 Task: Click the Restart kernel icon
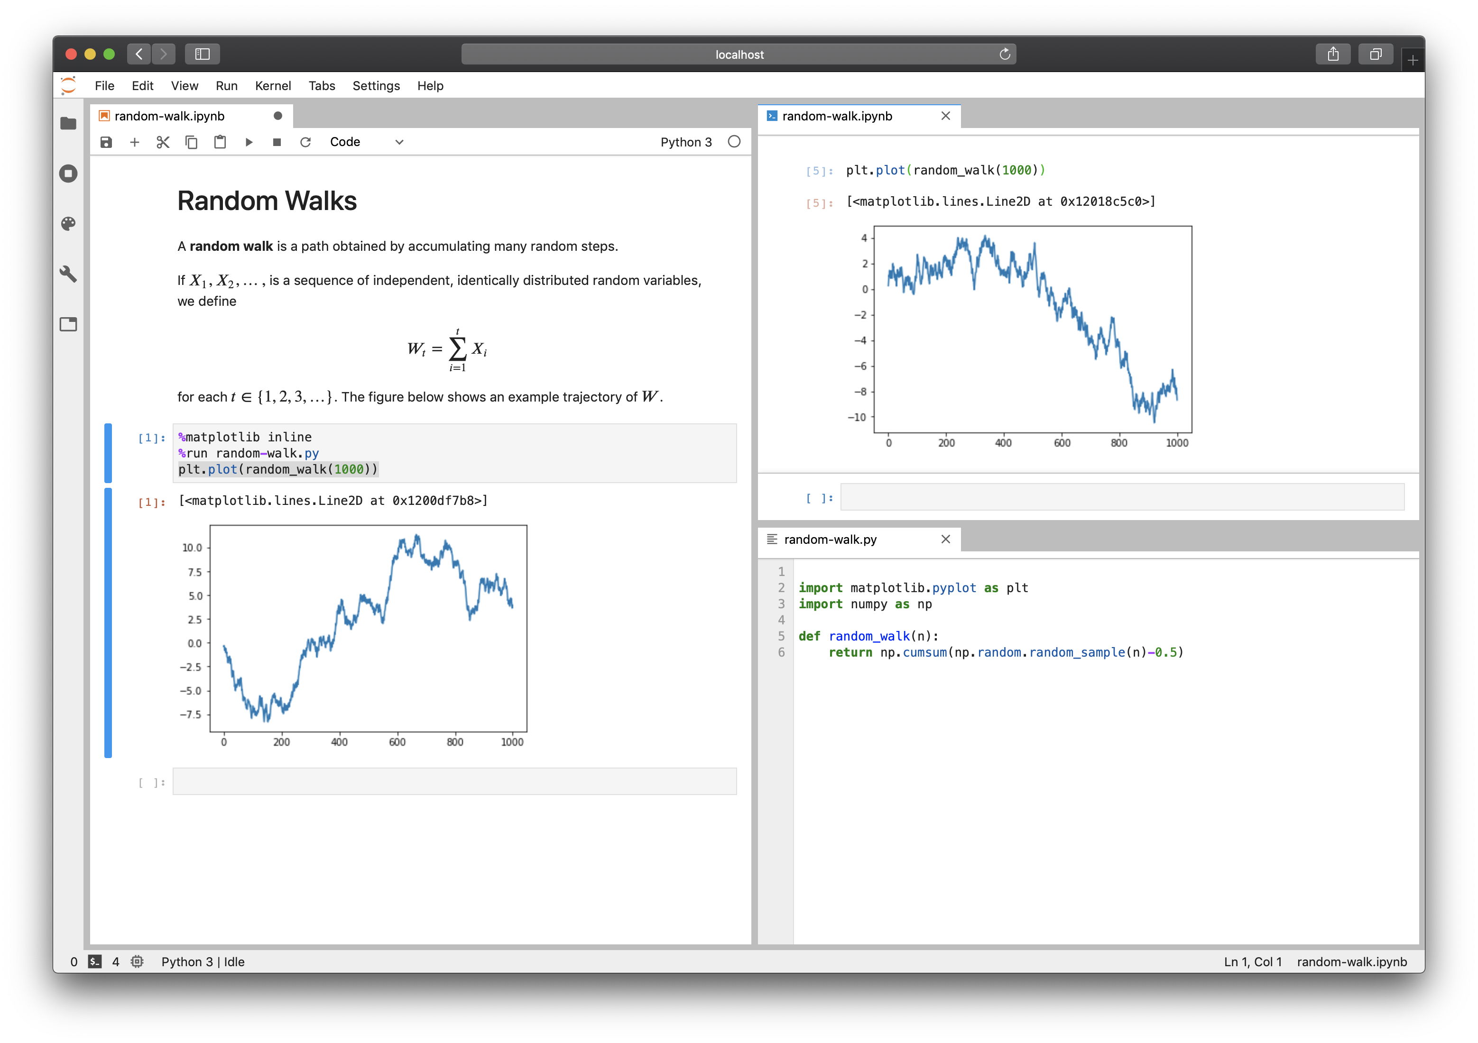(306, 142)
